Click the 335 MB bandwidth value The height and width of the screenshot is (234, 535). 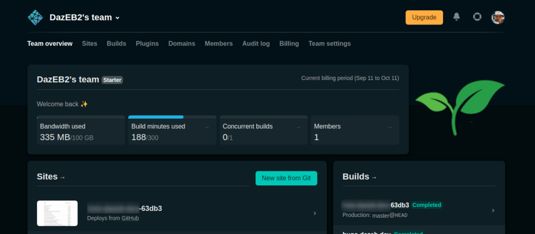point(55,137)
